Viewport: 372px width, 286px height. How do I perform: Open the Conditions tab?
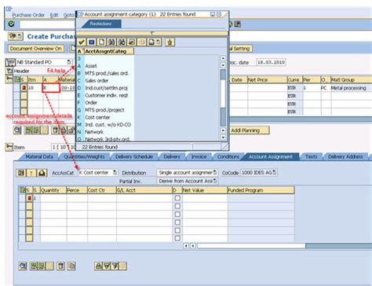pos(228,156)
